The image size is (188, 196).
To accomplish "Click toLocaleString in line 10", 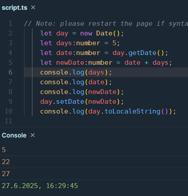I will [132, 111].
